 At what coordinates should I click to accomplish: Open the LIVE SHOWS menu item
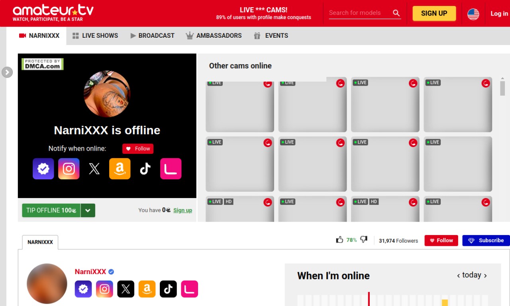click(x=95, y=35)
